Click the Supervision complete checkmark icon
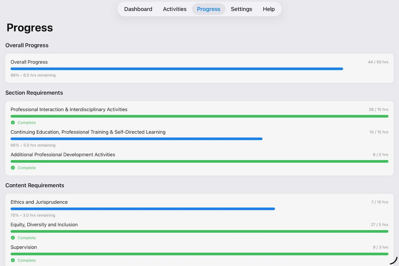 pos(13,260)
